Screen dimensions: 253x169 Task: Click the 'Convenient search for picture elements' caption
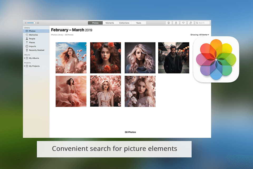point(114,149)
